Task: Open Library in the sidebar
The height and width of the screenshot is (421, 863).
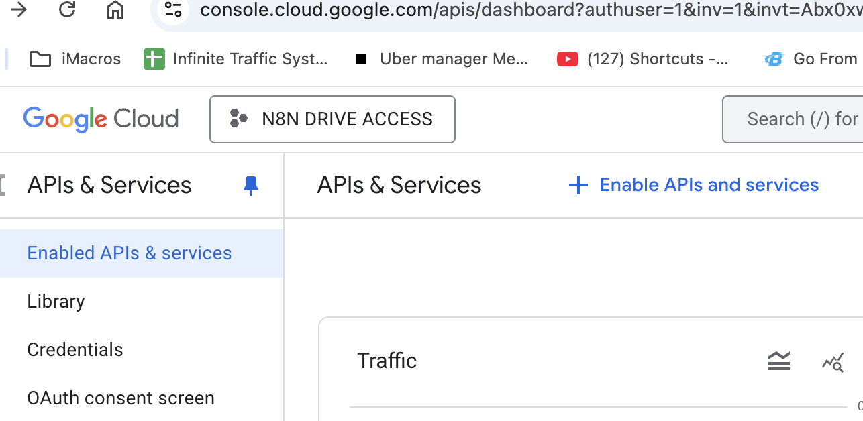Action: pos(142,302)
